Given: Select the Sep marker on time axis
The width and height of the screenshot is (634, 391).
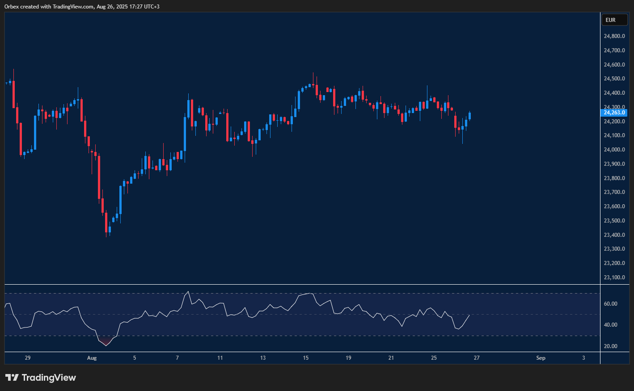Looking at the screenshot, I should click(x=541, y=358).
